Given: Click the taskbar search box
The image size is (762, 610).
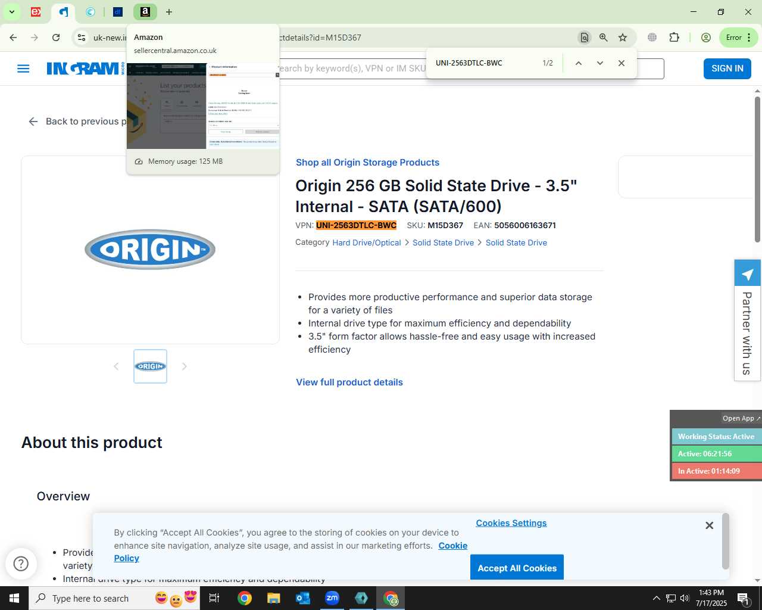Looking at the screenshot, I should (114, 598).
